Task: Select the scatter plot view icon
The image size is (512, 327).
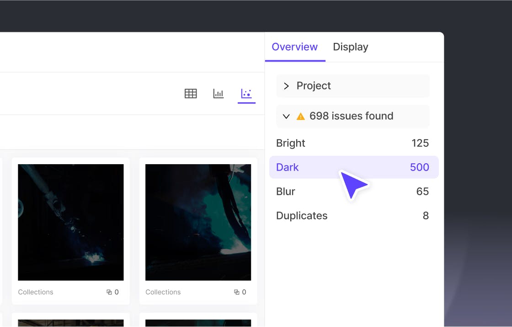Action: (x=246, y=93)
